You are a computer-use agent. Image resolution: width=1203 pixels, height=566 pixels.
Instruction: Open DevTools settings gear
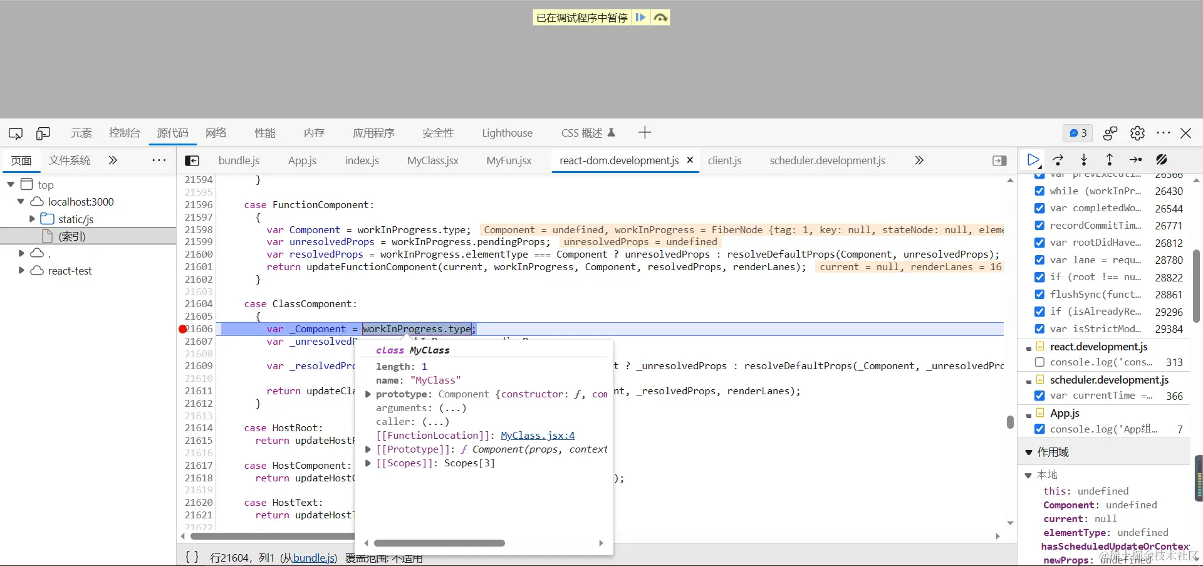click(1137, 133)
